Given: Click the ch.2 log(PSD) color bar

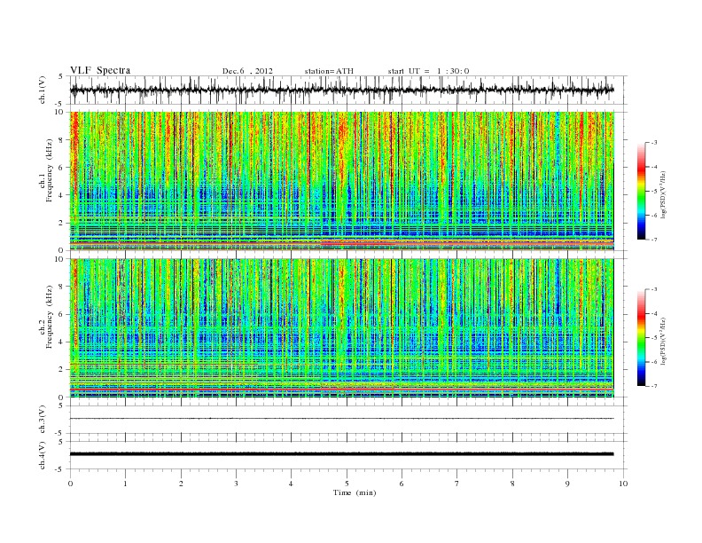Looking at the screenshot, I should [x=641, y=337].
